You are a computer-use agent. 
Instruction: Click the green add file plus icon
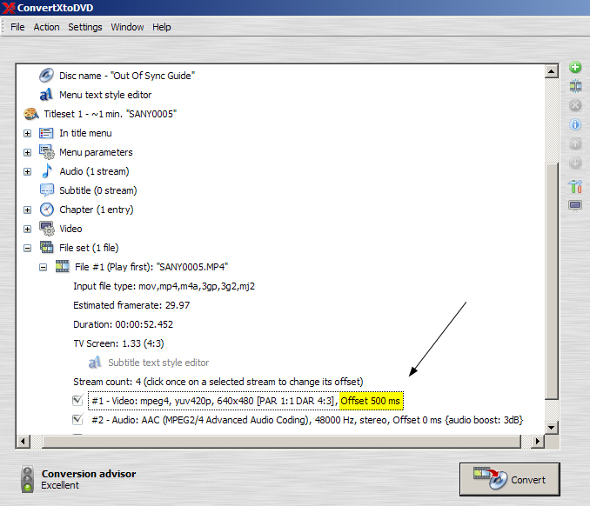click(575, 67)
